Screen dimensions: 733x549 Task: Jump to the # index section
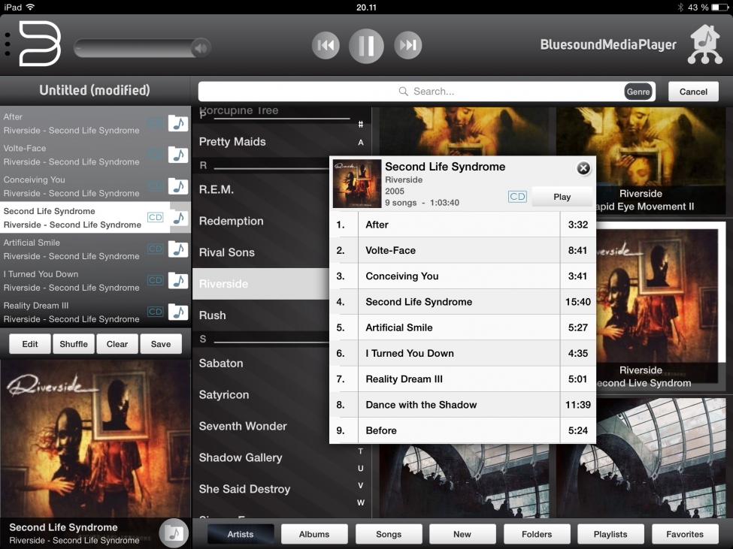pos(360,124)
